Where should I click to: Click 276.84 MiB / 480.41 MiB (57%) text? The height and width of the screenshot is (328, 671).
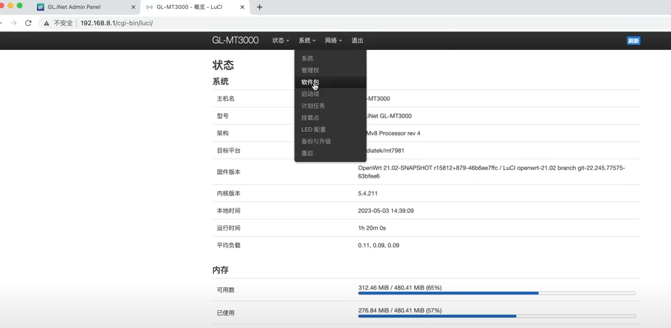[400, 310]
